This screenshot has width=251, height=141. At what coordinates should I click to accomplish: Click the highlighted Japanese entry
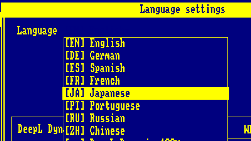[x=110, y=93]
